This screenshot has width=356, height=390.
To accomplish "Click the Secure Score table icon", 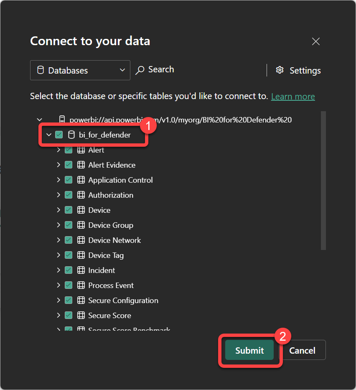I will point(81,315).
